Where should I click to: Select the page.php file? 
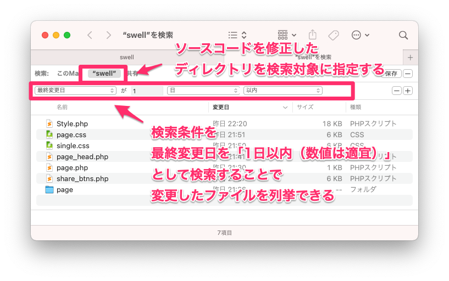(224, 168)
